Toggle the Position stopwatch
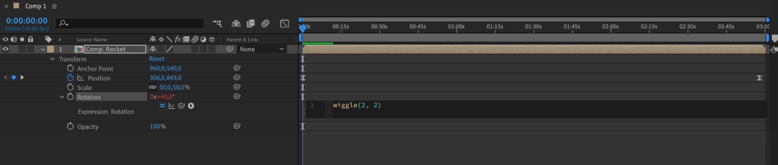 (70, 77)
